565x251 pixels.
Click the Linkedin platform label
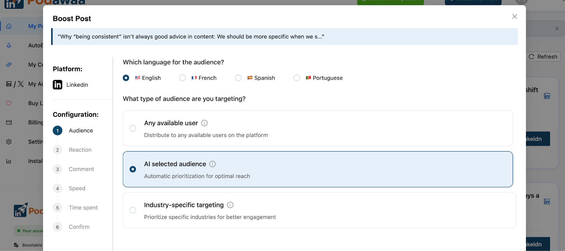77,85
